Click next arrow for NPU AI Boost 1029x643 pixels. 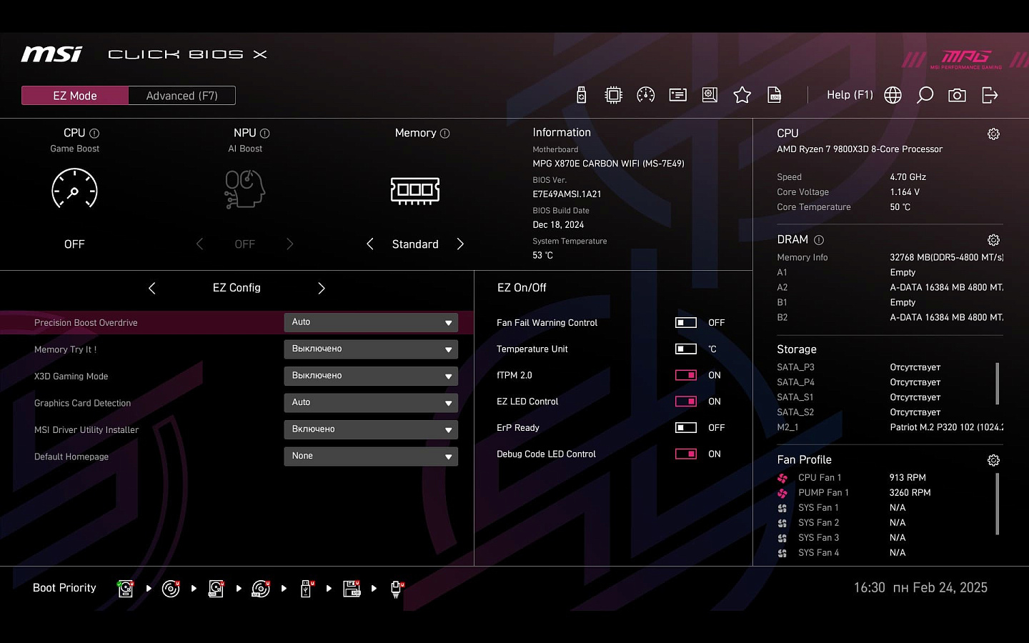click(289, 244)
